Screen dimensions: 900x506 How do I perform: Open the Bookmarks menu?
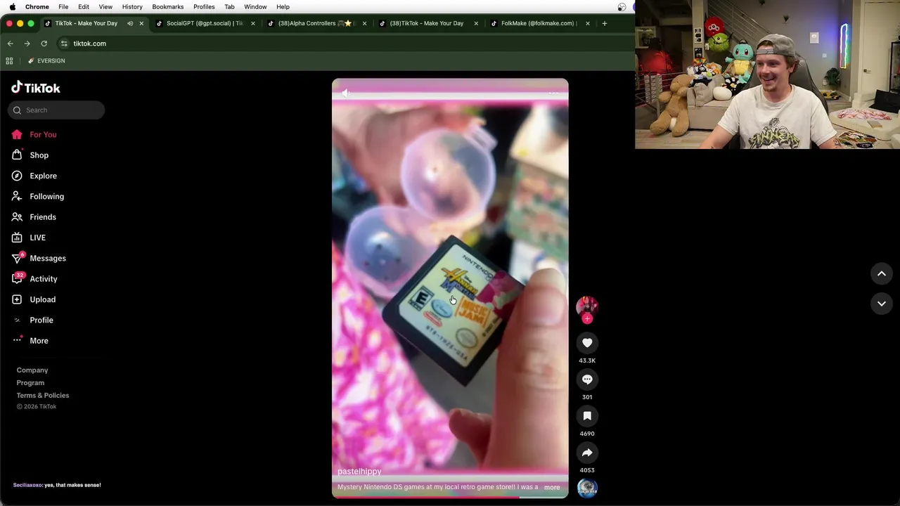167,7
